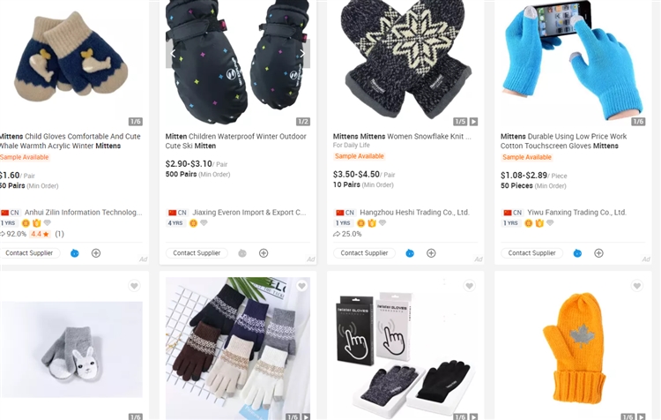The height and width of the screenshot is (420, 661).
Task: Open Hangzhou Heshi Trading Co. supplier link
Action: (x=414, y=213)
